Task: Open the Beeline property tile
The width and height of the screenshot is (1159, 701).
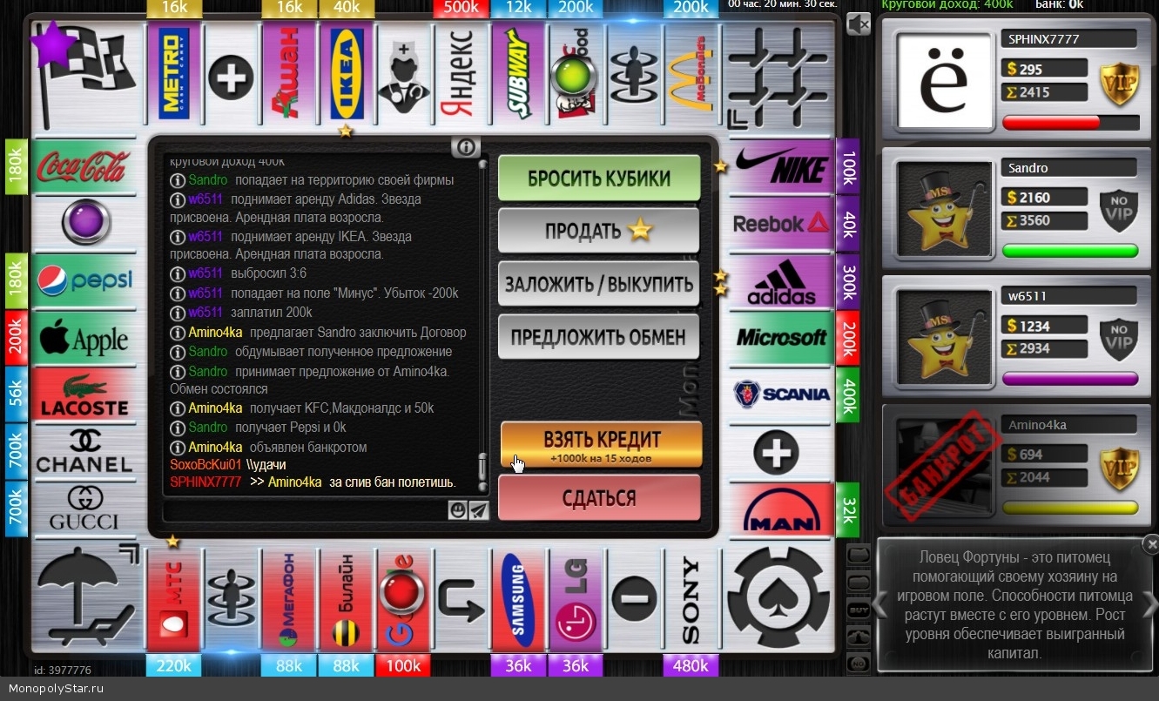Action: (346, 600)
